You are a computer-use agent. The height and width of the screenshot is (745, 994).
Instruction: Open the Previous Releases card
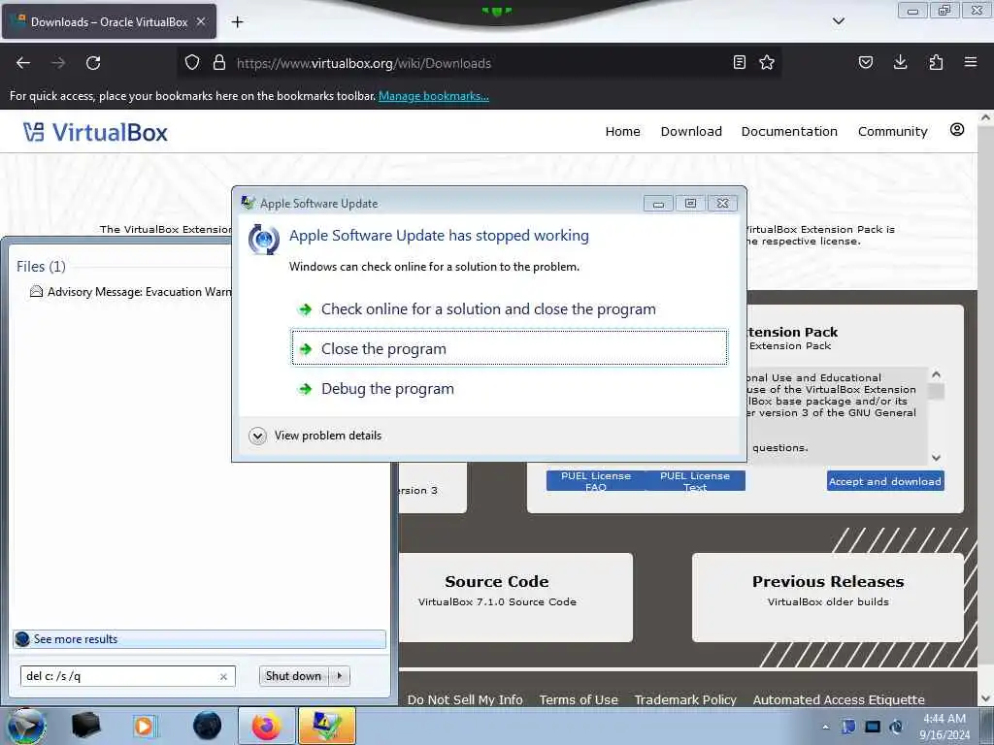pos(828,598)
